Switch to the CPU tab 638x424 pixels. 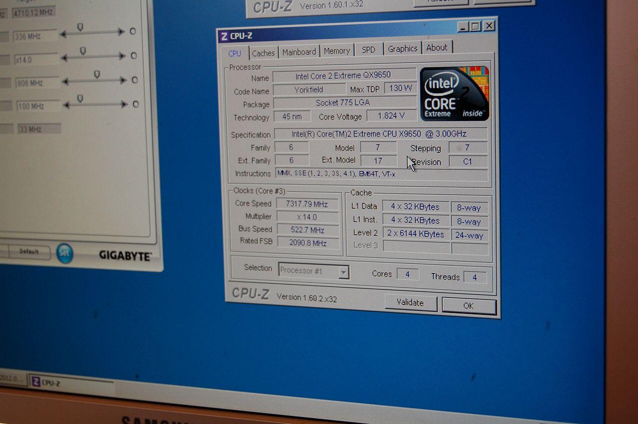235,53
